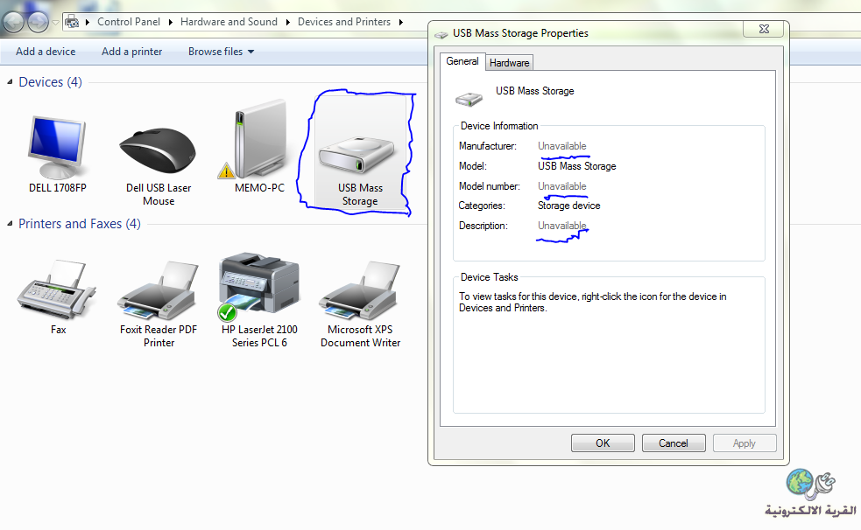The height and width of the screenshot is (530, 861).
Task: Open the recent pages dropdown arrow
Action: click(x=55, y=23)
